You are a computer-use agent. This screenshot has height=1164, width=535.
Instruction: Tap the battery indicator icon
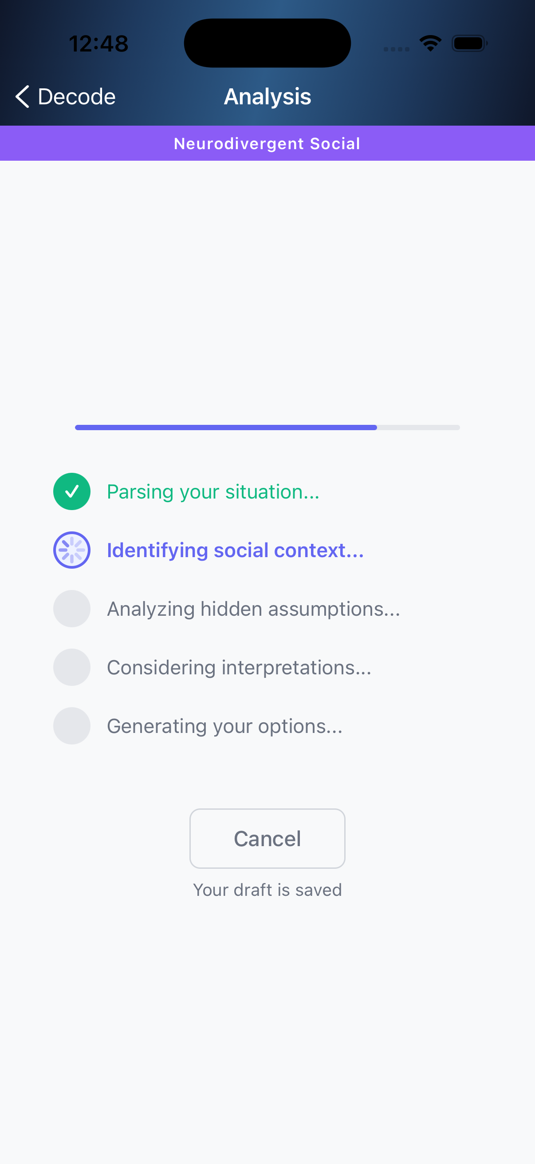pos(469,44)
